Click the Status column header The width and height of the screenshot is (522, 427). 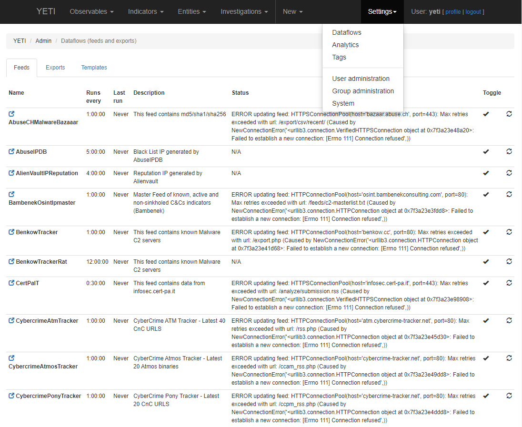click(x=240, y=93)
